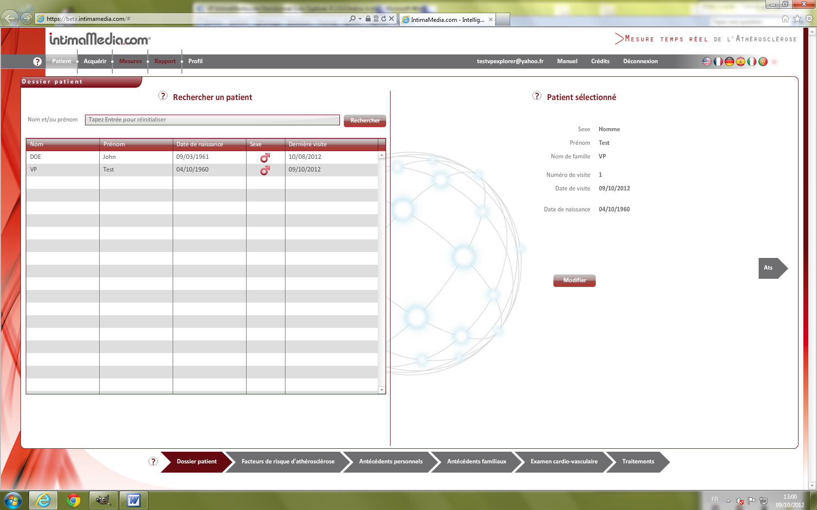Click help icon next to Patient sélectionné

[x=537, y=96]
